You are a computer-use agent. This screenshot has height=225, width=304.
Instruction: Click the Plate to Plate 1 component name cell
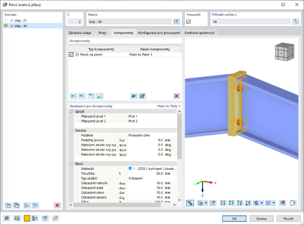tap(155, 55)
